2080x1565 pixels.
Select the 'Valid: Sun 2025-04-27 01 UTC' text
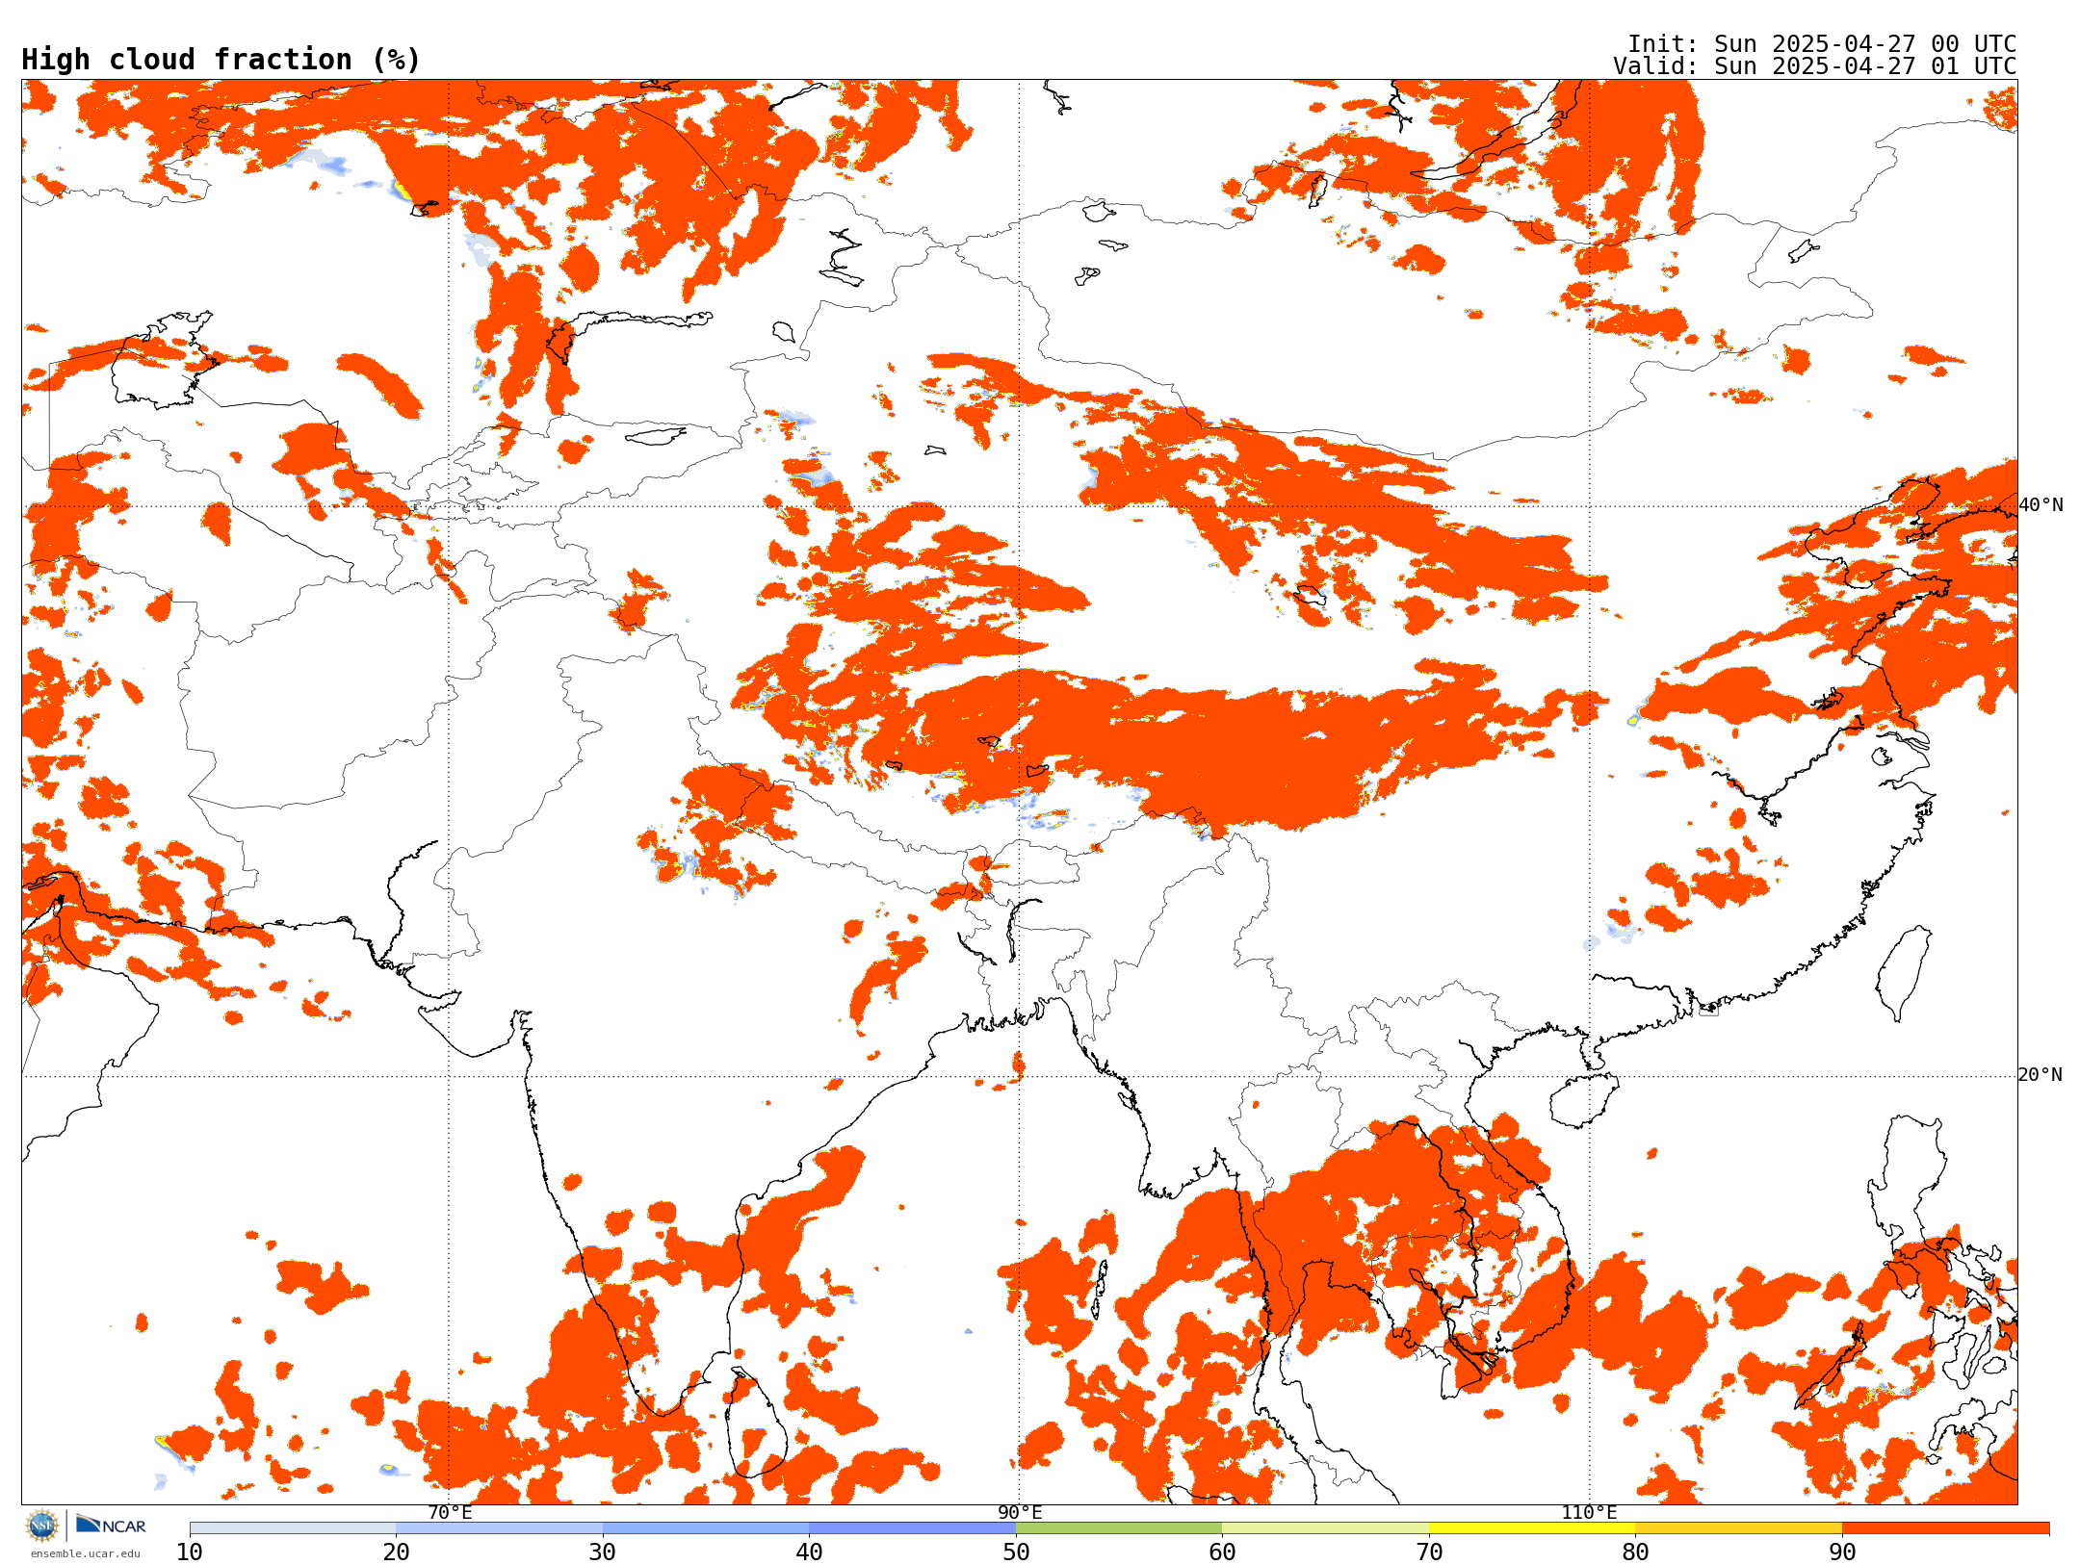click(x=1815, y=66)
